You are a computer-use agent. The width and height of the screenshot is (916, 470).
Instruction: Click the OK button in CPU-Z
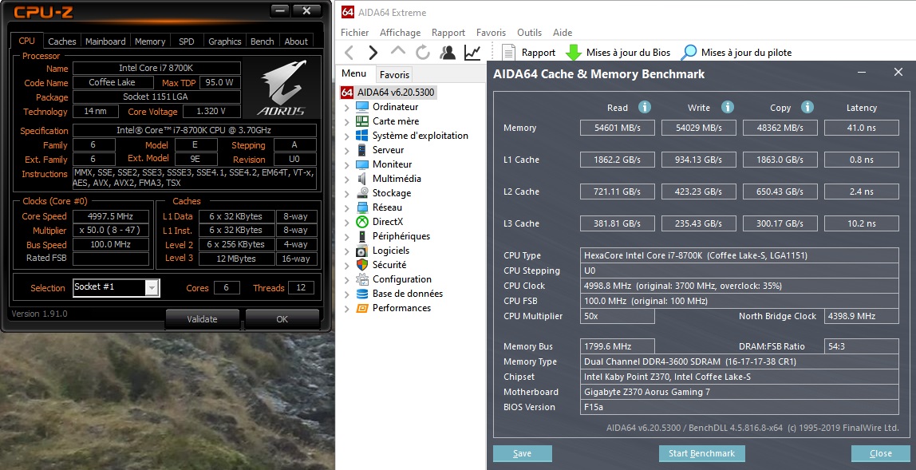tap(282, 319)
